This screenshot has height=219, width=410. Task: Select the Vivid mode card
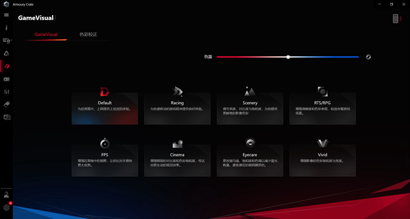point(322,160)
